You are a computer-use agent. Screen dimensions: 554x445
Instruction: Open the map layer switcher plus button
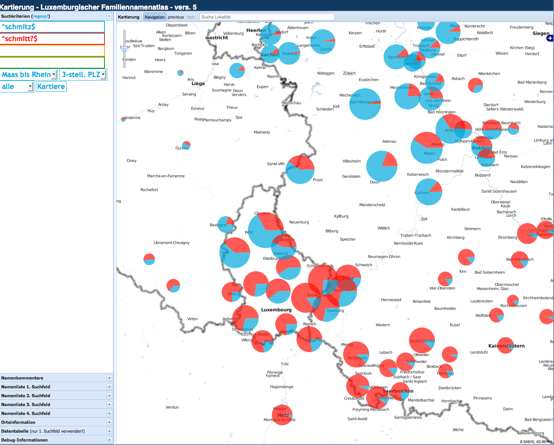pyautogui.click(x=550, y=38)
